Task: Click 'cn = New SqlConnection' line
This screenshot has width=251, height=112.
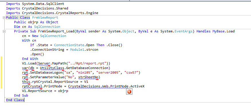Action: tap(44, 36)
